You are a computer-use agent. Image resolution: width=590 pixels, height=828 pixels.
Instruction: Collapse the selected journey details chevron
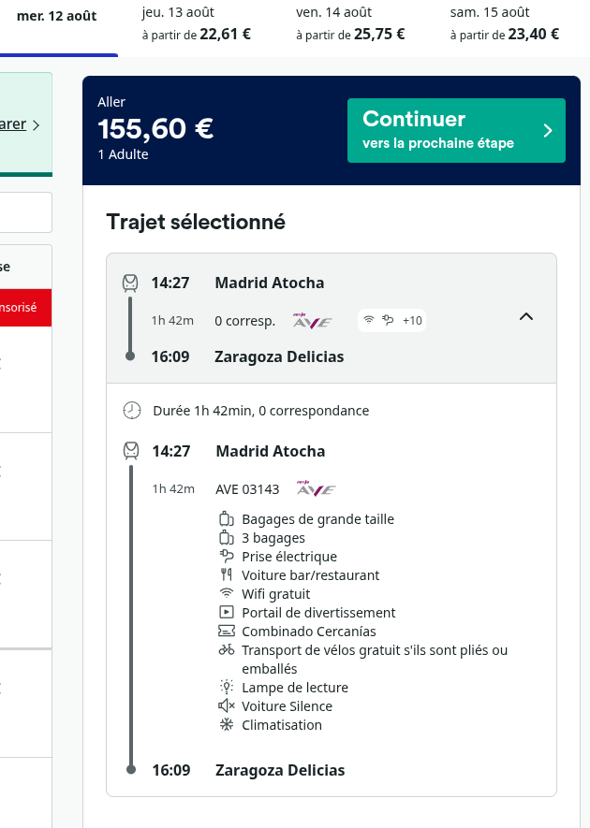tap(526, 317)
